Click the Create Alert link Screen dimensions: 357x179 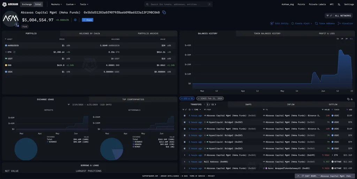click(x=302, y=23)
